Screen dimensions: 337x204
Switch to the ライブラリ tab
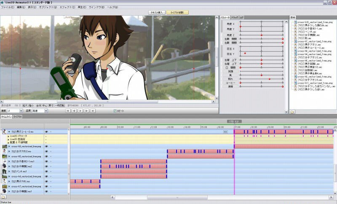point(17,117)
